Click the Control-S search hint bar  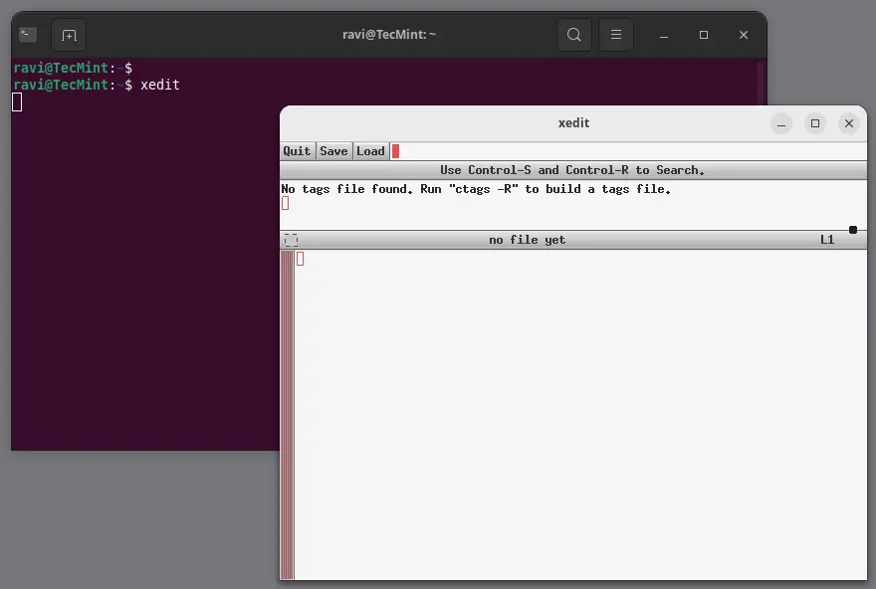tap(573, 169)
